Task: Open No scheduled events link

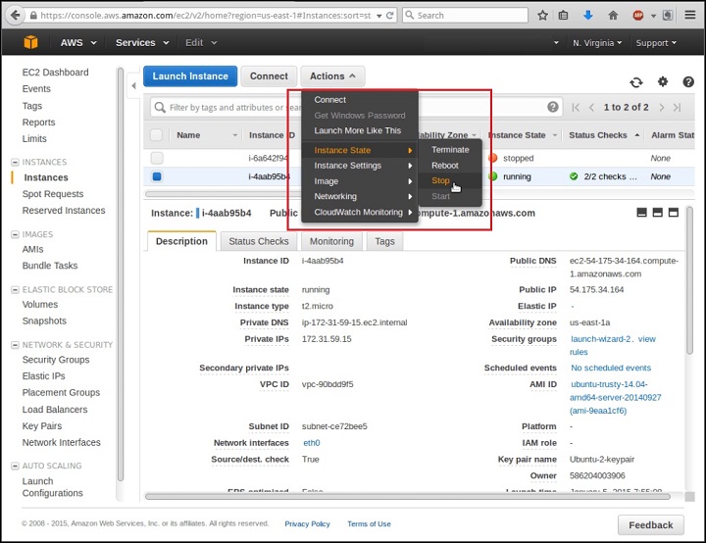Action: coord(611,368)
